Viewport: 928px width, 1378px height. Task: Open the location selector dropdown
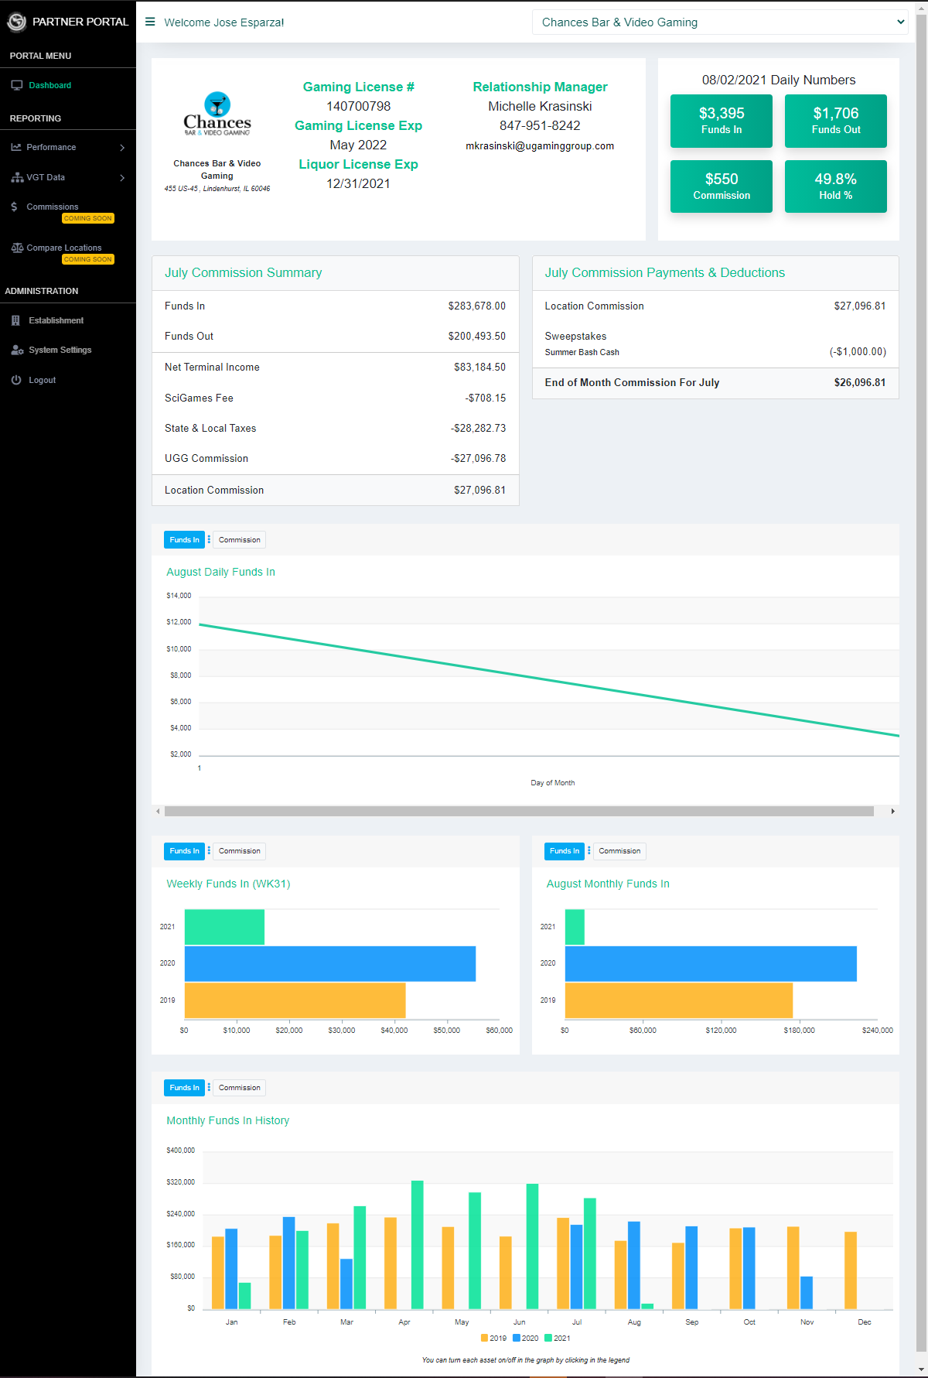point(720,22)
